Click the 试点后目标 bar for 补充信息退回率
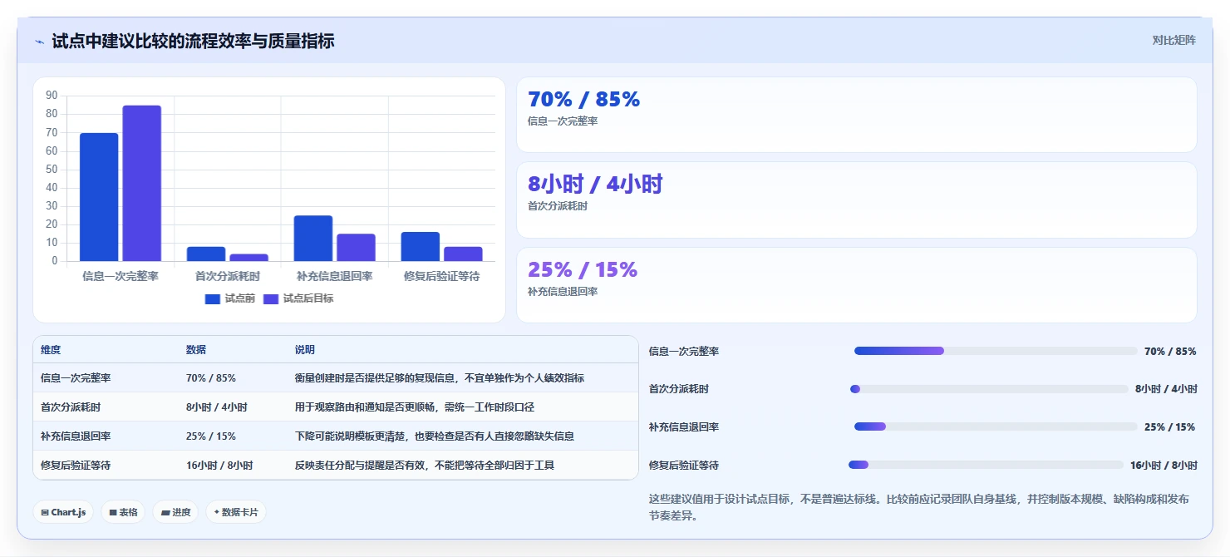 pyautogui.click(x=357, y=248)
